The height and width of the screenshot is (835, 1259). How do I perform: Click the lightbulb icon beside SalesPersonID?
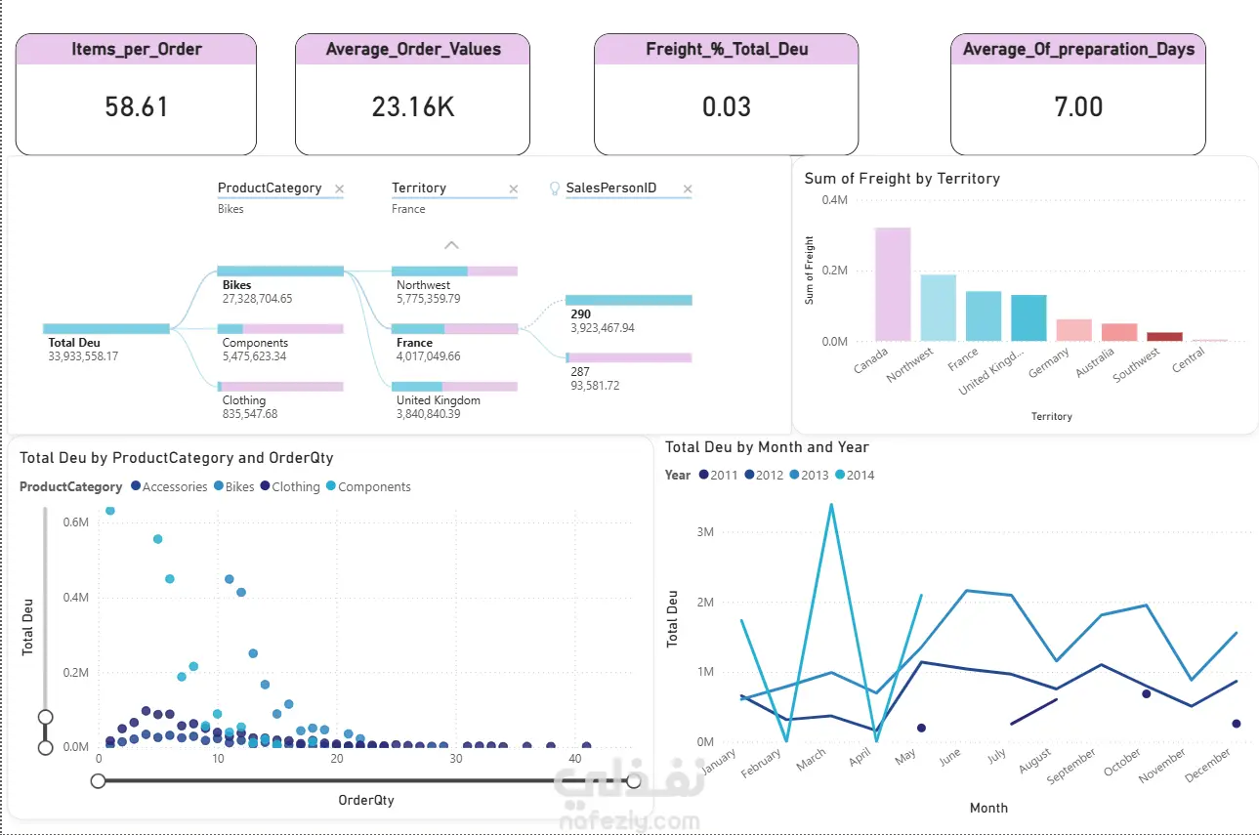point(555,188)
